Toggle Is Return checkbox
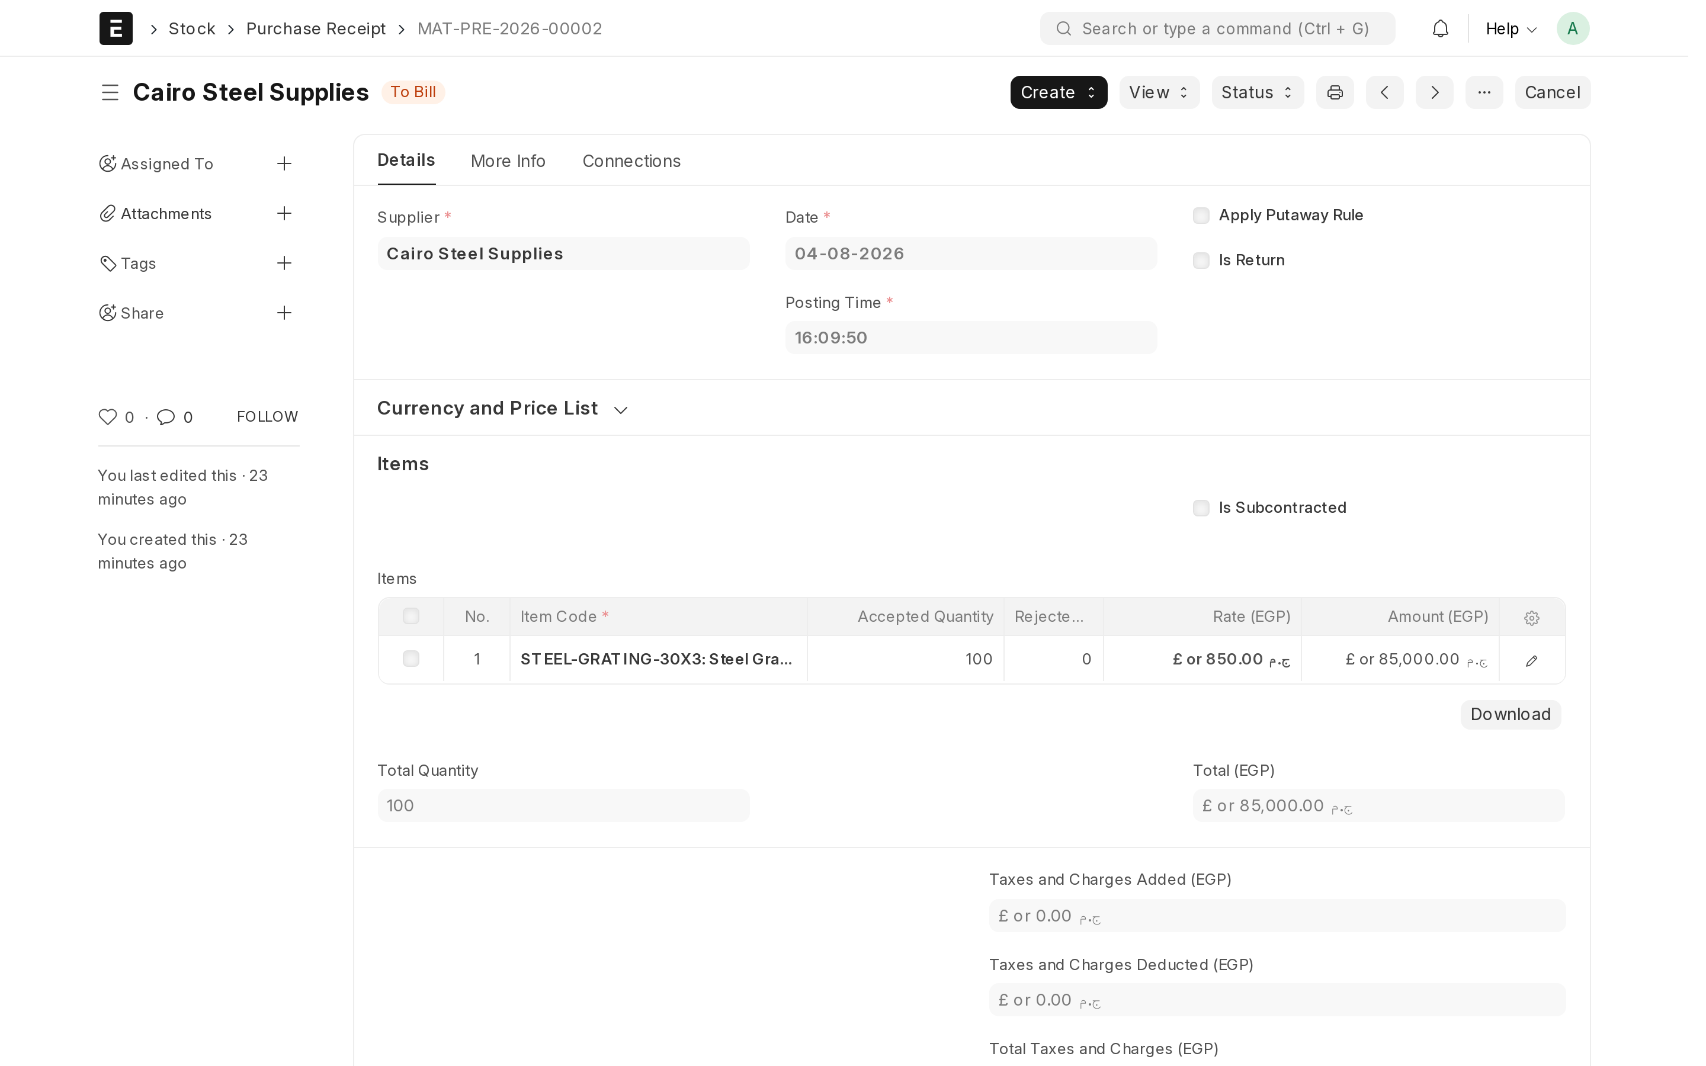Screen dimensions: 1706x1066 pyautogui.click(x=1201, y=260)
